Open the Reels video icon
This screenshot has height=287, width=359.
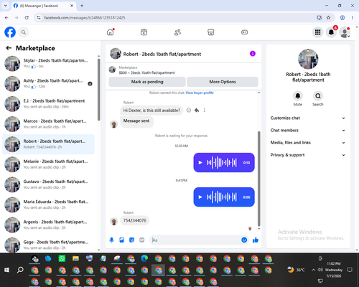(x=144, y=32)
